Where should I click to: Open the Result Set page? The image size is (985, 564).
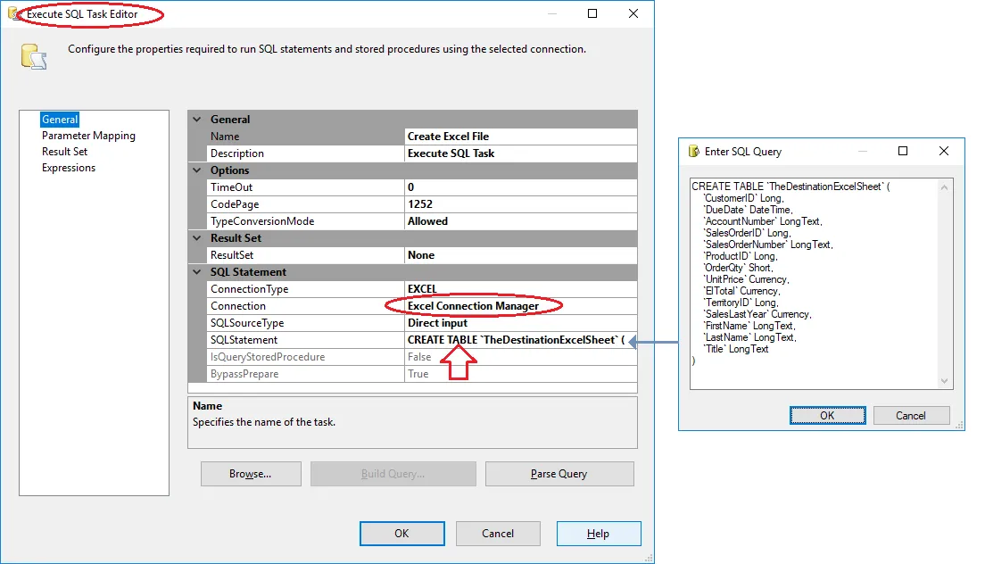coord(65,152)
